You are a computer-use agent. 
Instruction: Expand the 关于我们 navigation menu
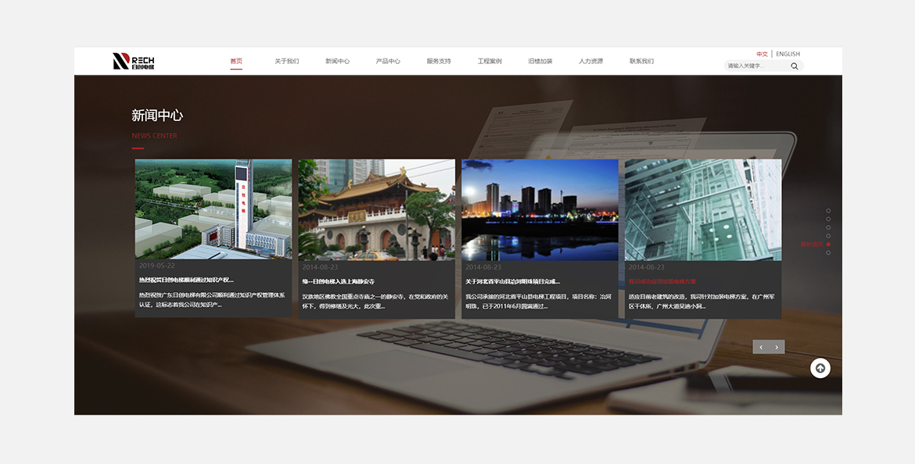[286, 61]
